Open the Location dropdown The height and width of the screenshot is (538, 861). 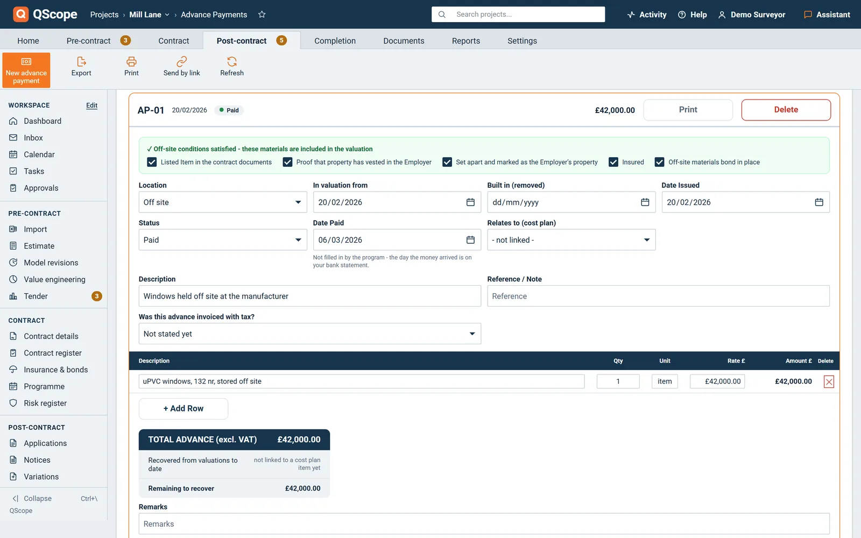223,202
